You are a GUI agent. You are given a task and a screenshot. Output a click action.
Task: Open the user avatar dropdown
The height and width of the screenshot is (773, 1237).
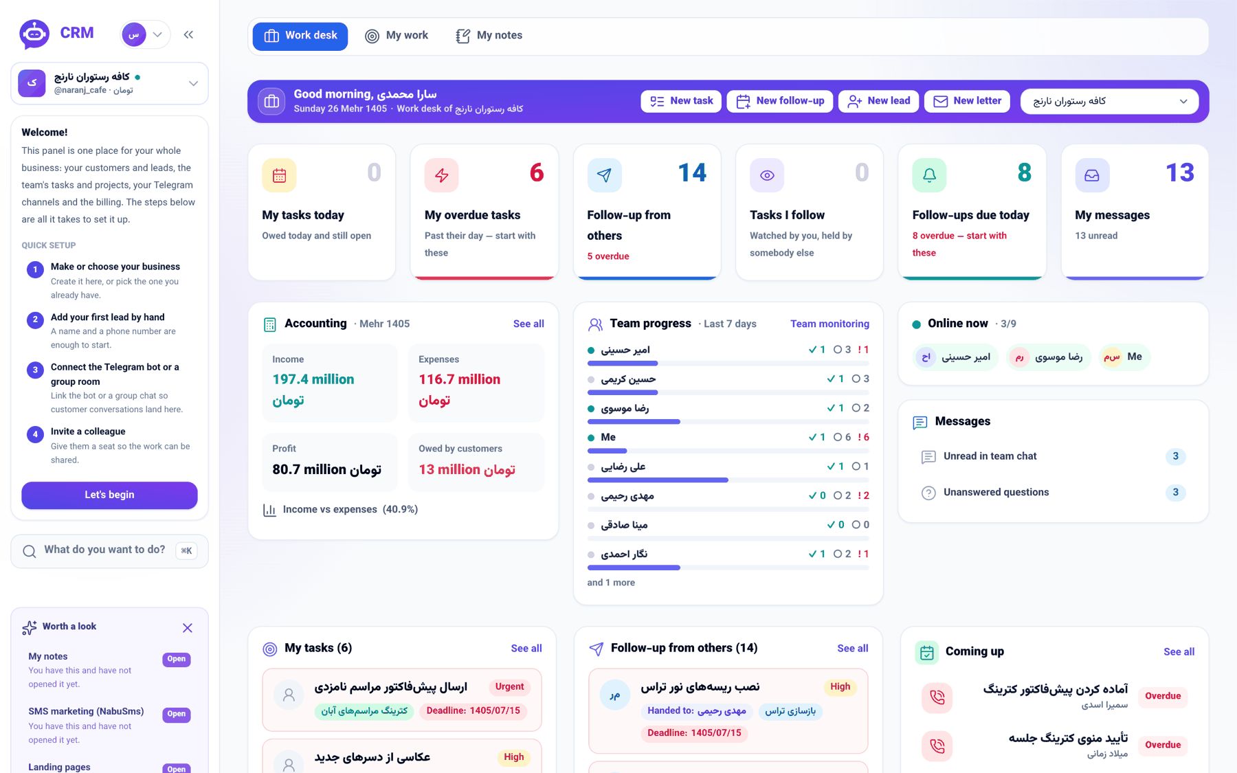[x=145, y=34]
